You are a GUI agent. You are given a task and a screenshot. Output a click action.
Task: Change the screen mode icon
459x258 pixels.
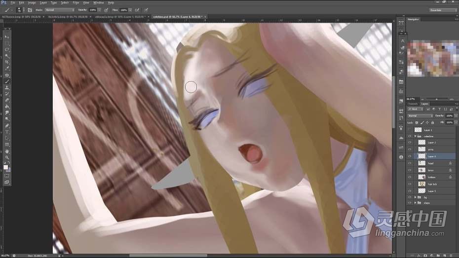point(7,182)
